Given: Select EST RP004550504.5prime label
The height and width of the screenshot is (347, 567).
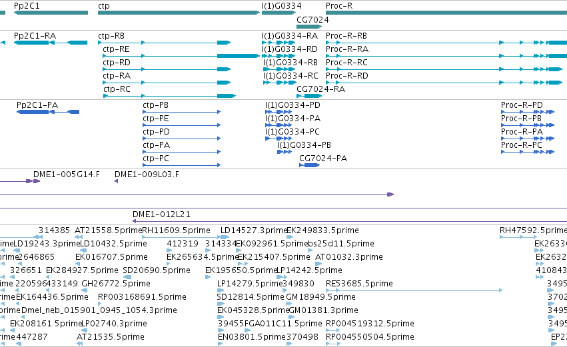Looking at the screenshot, I should click(370, 338).
